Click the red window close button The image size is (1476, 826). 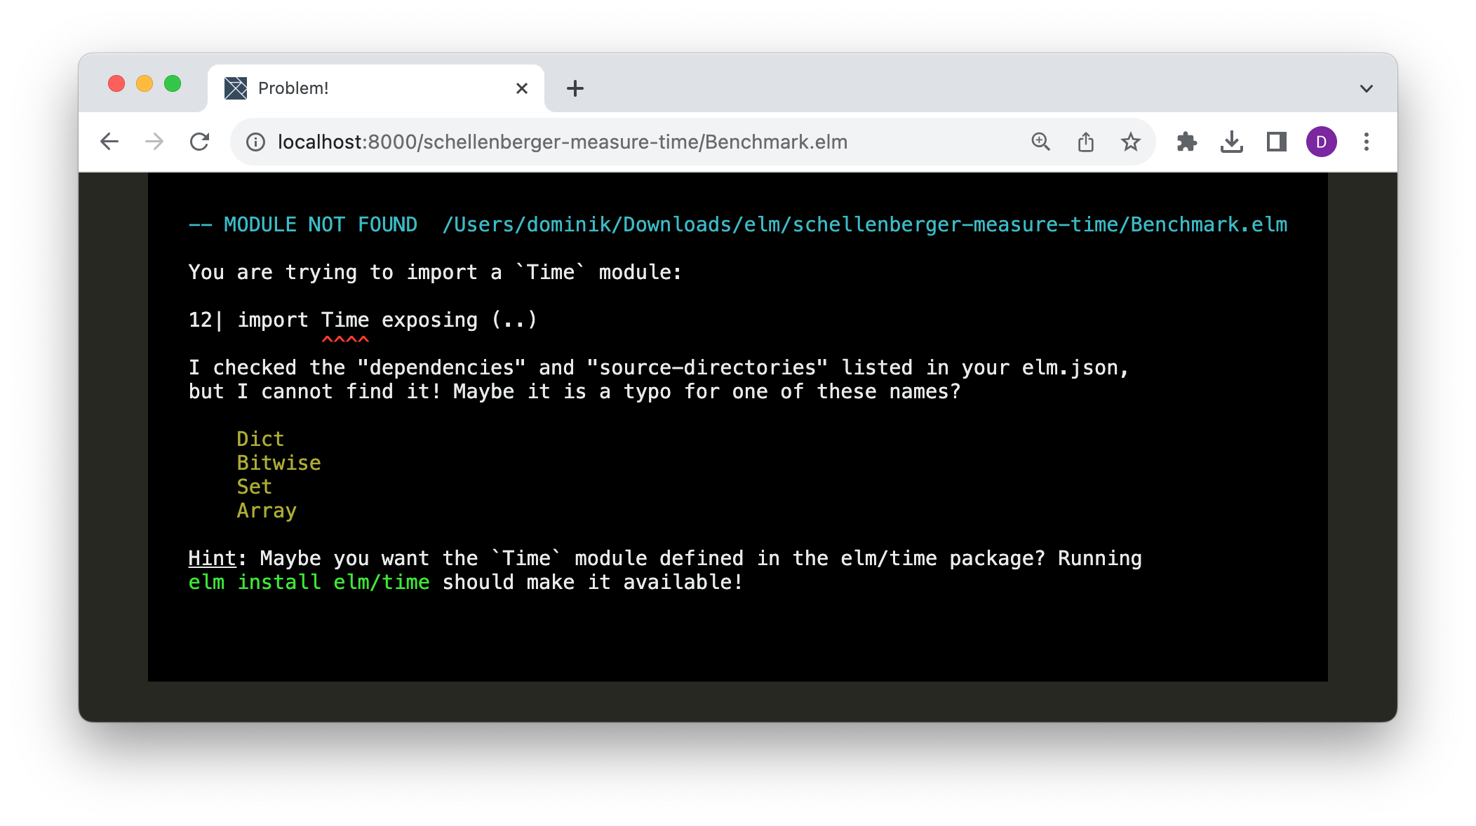point(116,84)
